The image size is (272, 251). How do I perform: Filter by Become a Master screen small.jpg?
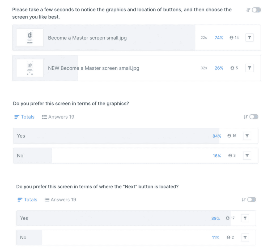pos(249,38)
